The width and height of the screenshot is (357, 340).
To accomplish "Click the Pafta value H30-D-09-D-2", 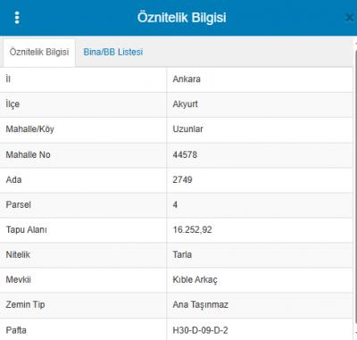I will click(200, 330).
